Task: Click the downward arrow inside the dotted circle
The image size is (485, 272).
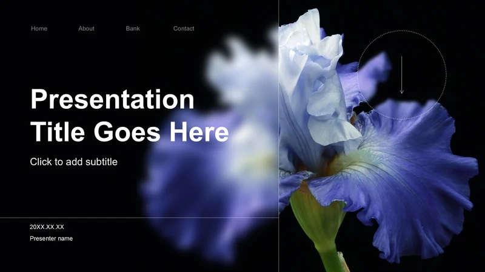Action: click(x=401, y=75)
